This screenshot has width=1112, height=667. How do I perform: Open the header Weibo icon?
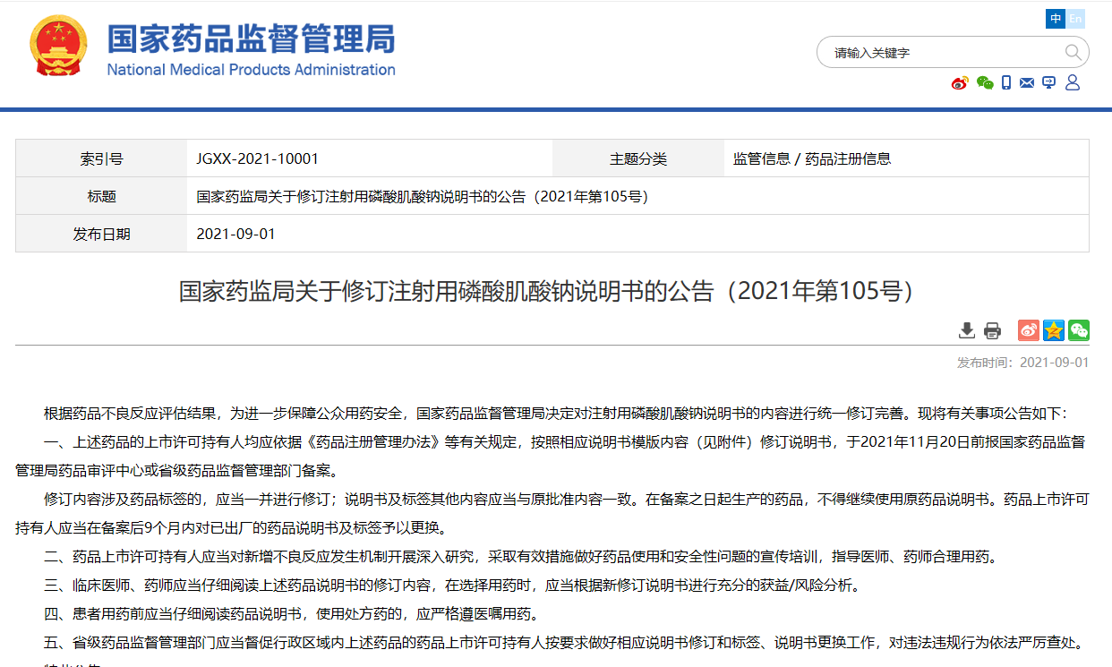960,83
